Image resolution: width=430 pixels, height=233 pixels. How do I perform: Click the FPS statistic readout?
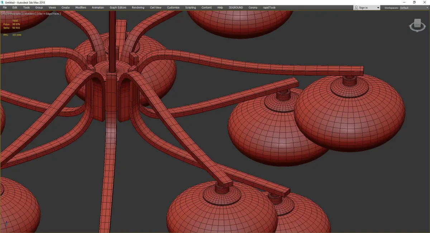(x=12, y=35)
